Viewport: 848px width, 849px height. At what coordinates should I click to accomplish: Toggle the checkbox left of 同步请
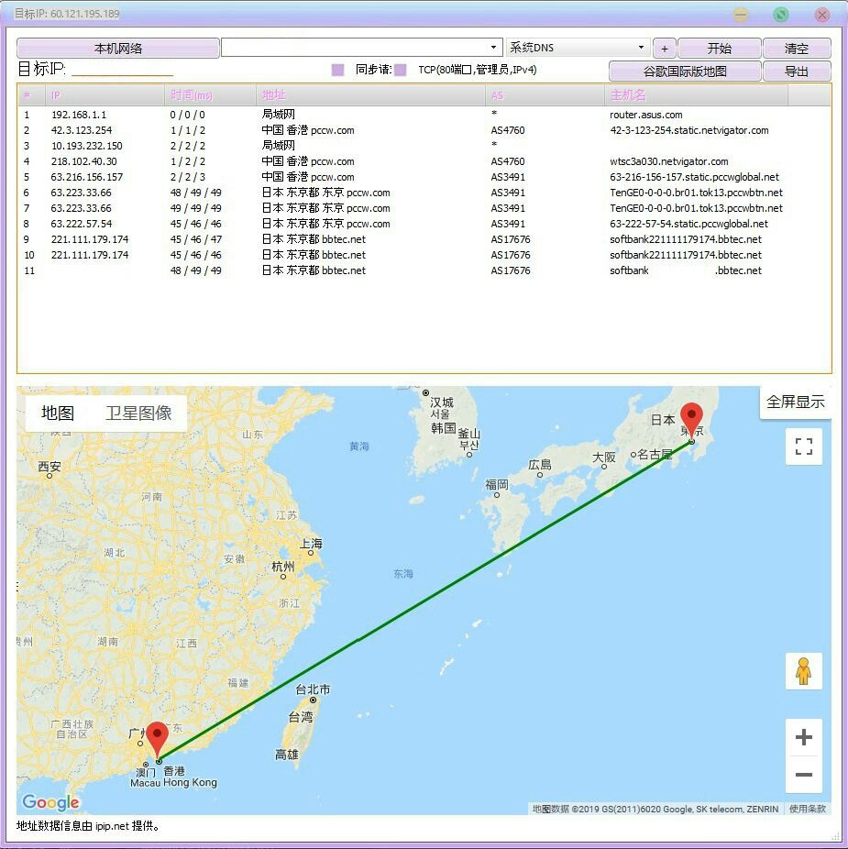[x=337, y=70]
